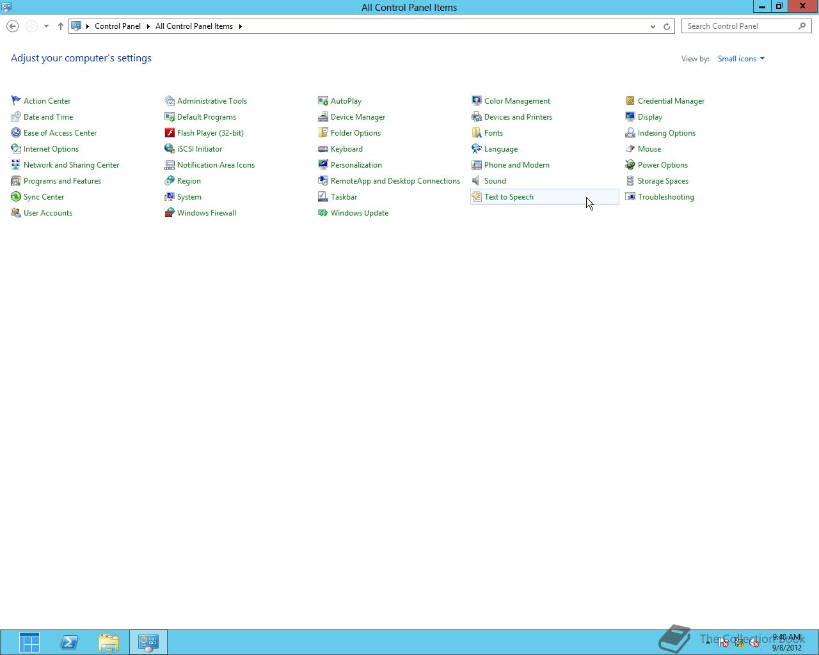Image resolution: width=819 pixels, height=655 pixels.
Task: Open the Region settings link
Action: click(189, 181)
